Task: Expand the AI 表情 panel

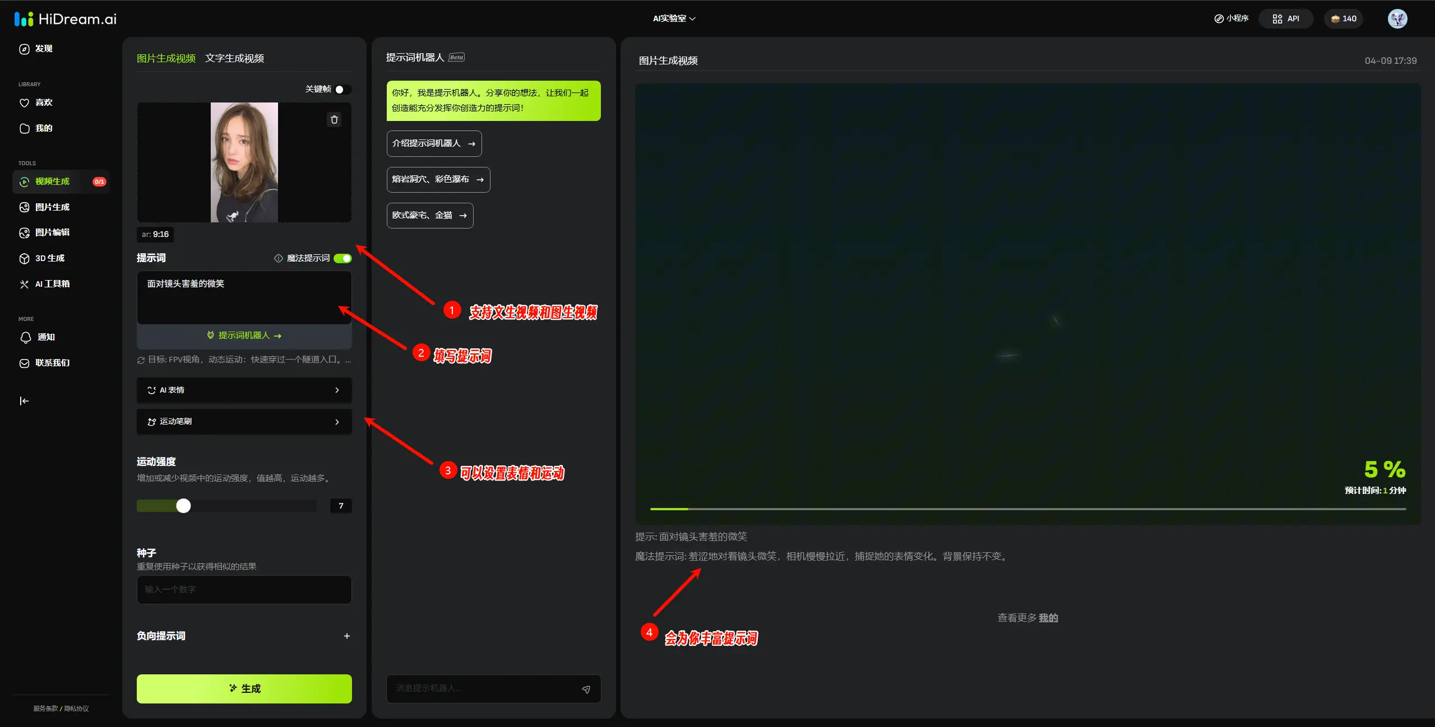Action: (244, 390)
